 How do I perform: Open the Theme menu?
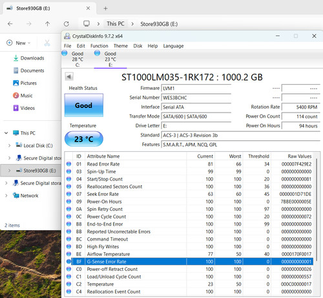(x=121, y=46)
